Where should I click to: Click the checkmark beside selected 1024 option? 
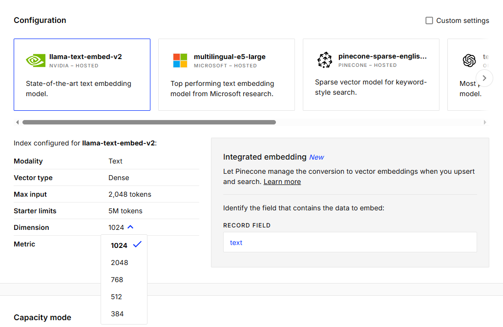coord(137,245)
